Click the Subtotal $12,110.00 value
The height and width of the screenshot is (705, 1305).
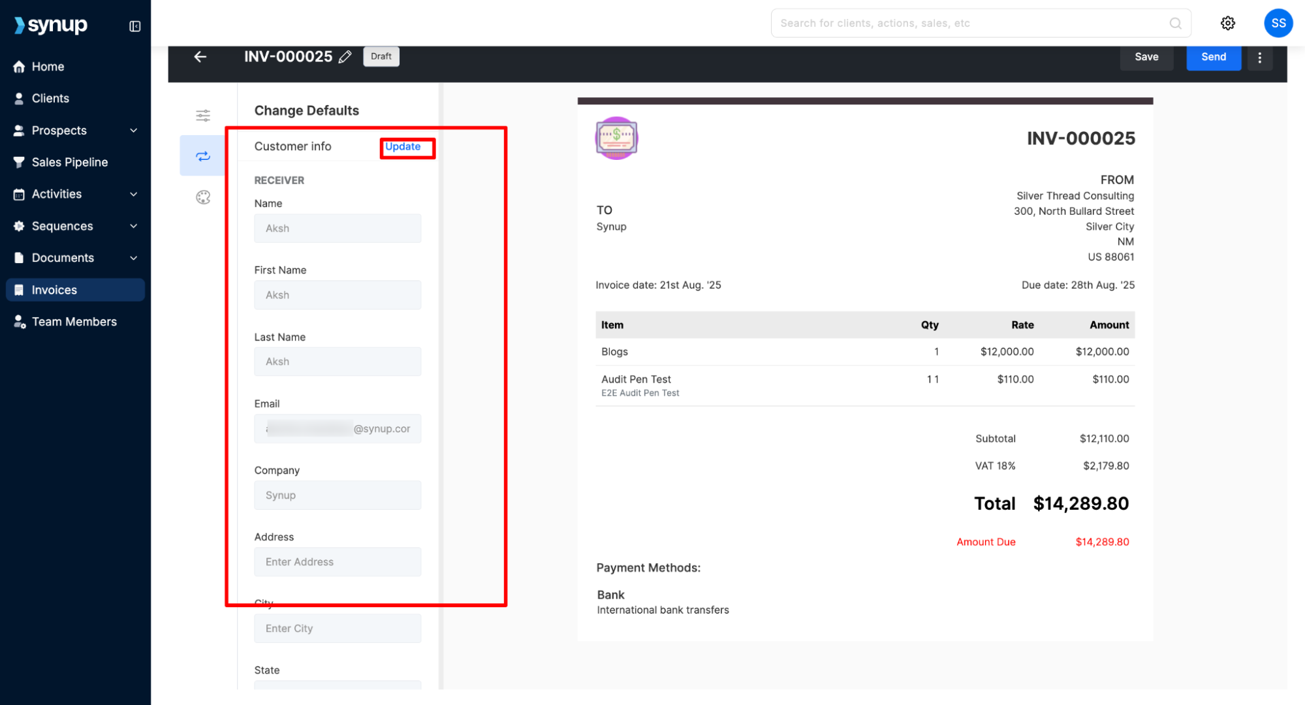click(x=1104, y=439)
